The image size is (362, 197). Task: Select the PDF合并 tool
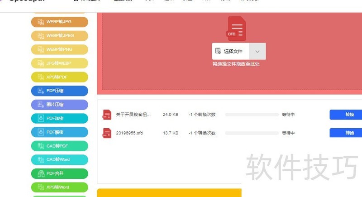pos(60,173)
